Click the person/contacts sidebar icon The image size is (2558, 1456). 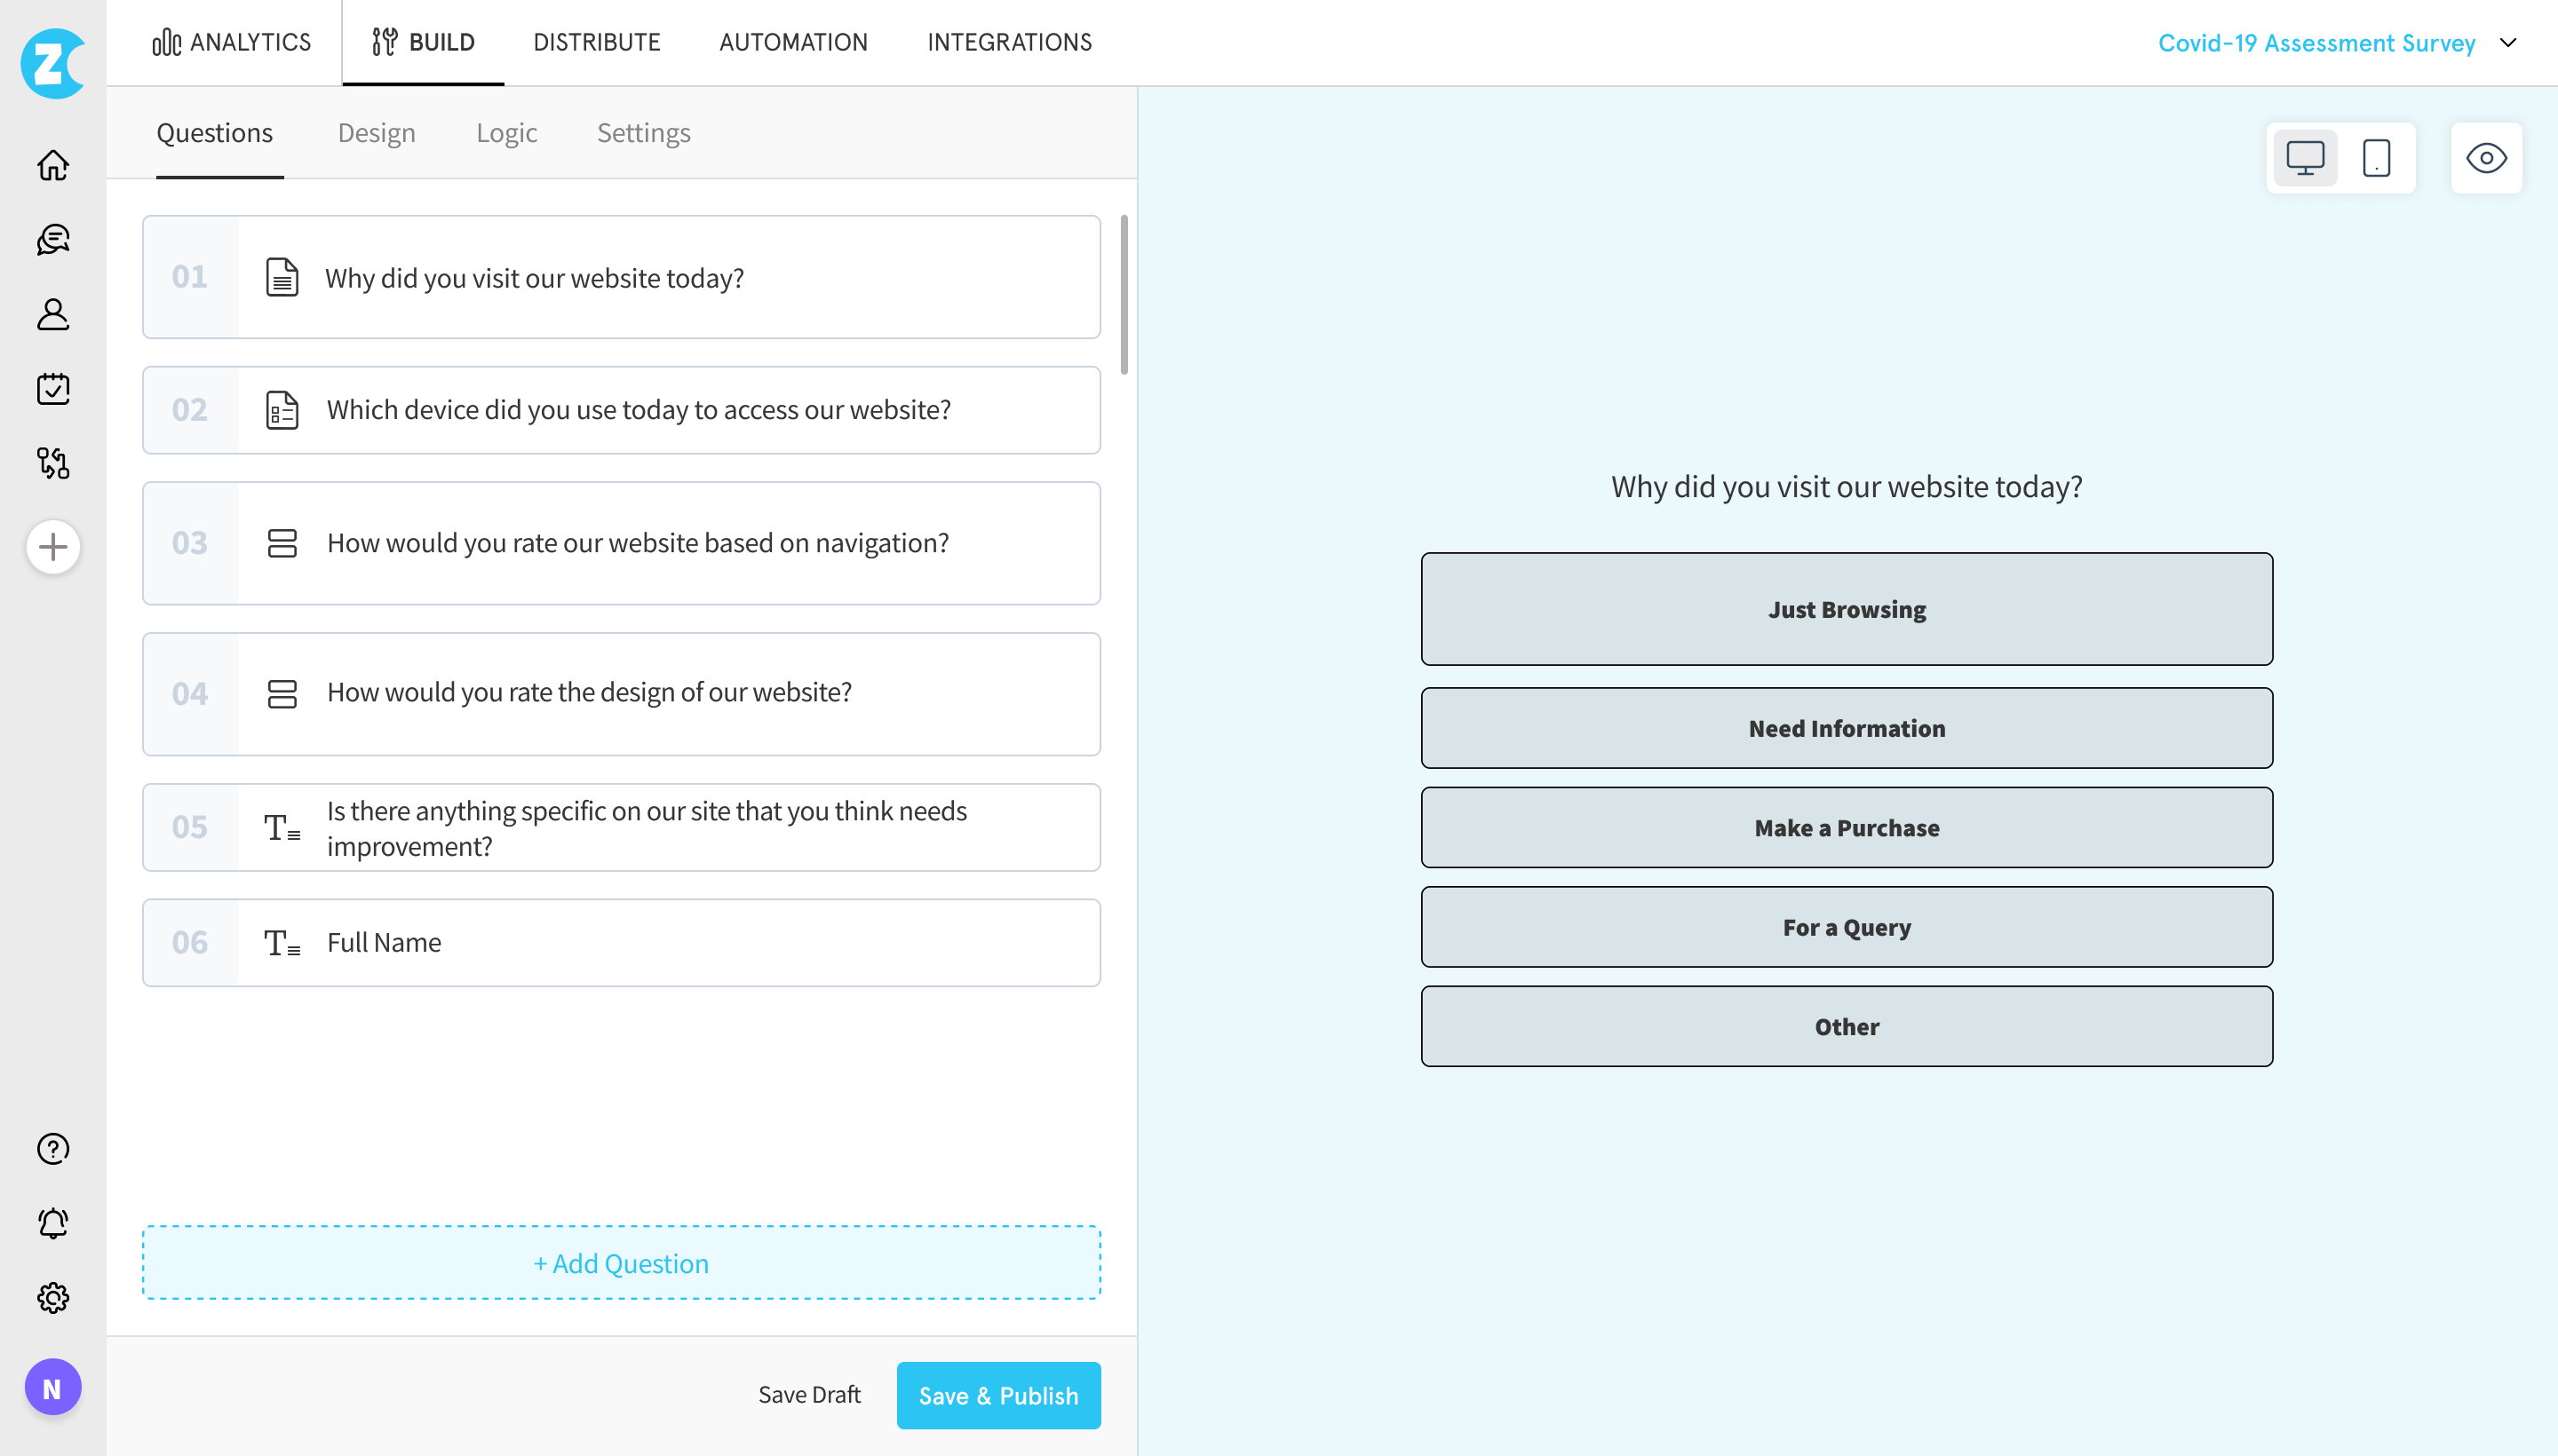[x=52, y=313]
